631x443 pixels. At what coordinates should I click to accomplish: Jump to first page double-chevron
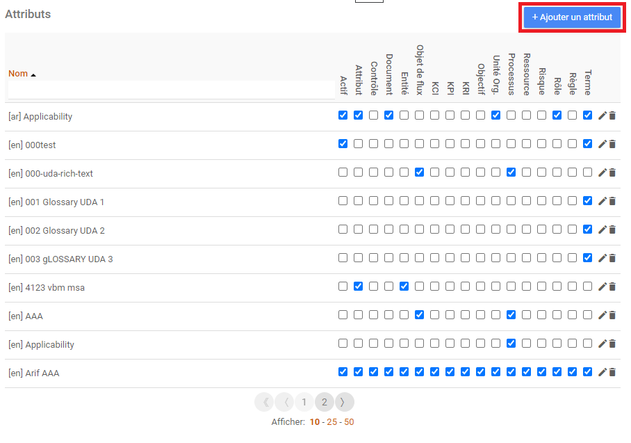(264, 402)
